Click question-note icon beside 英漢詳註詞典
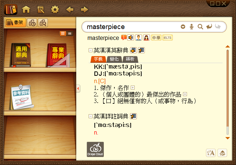 (x=133, y=116)
